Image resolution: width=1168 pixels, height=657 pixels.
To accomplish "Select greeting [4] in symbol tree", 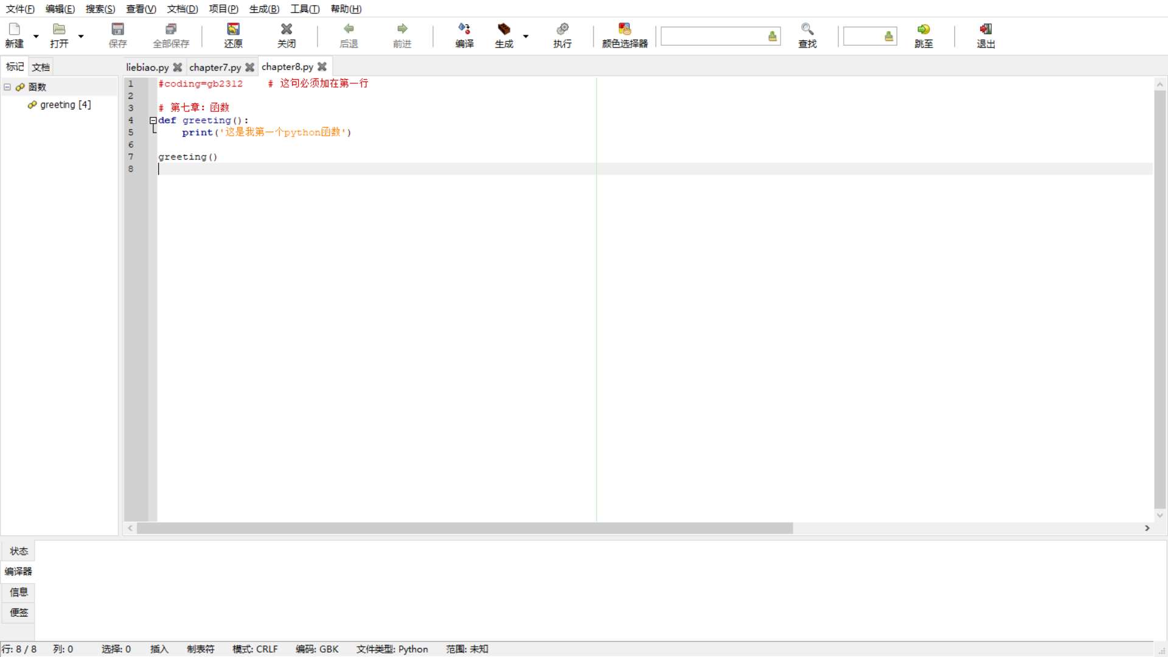I will point(65,105).
